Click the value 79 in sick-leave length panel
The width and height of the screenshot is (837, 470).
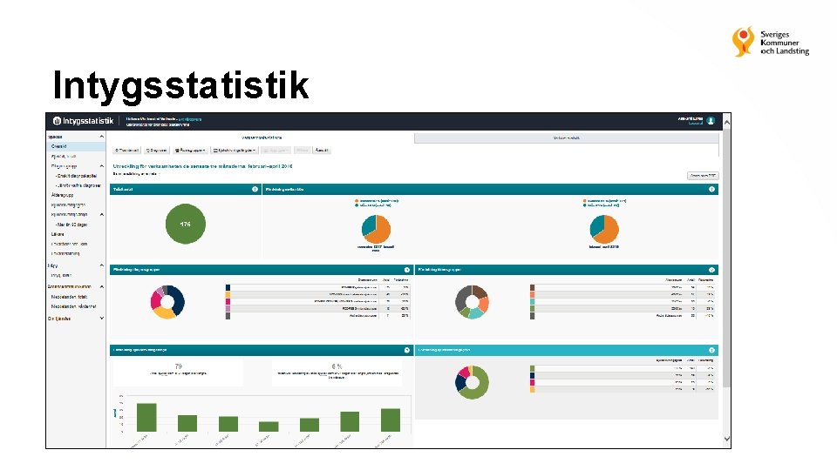[x=178, y=366]
